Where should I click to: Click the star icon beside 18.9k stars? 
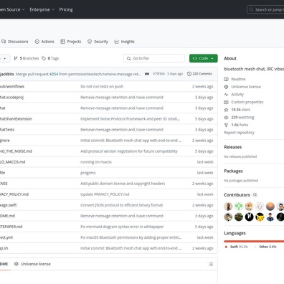click(226, 110)
